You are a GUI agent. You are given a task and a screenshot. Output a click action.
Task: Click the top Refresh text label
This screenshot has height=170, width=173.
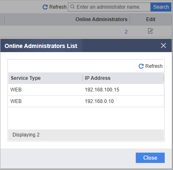(58, 7)
